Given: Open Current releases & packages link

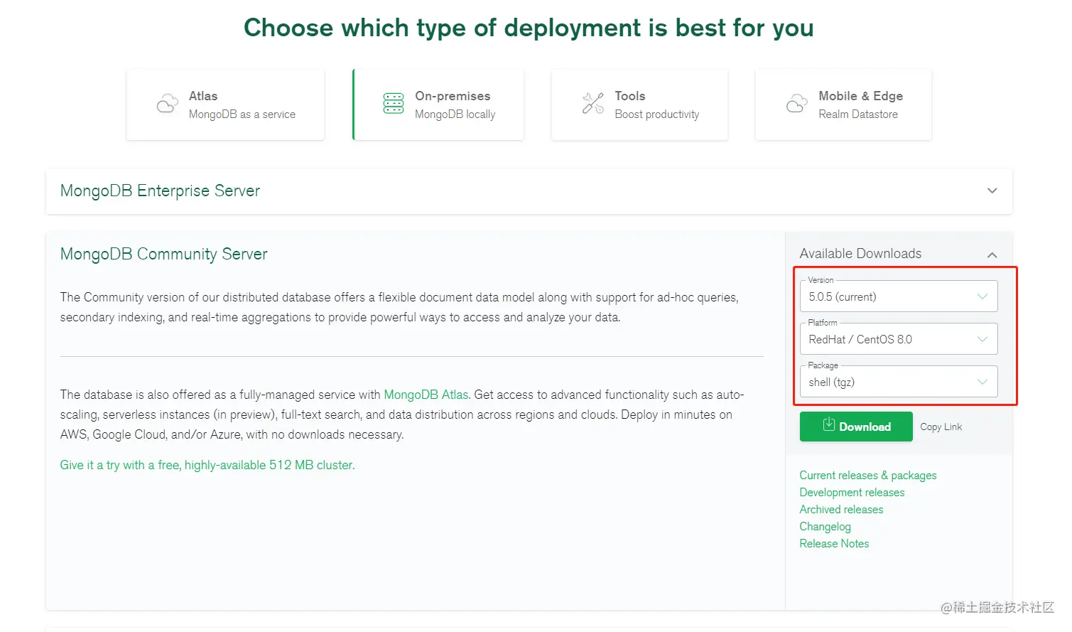Looking at the screenshot, I should click(867, 476).
